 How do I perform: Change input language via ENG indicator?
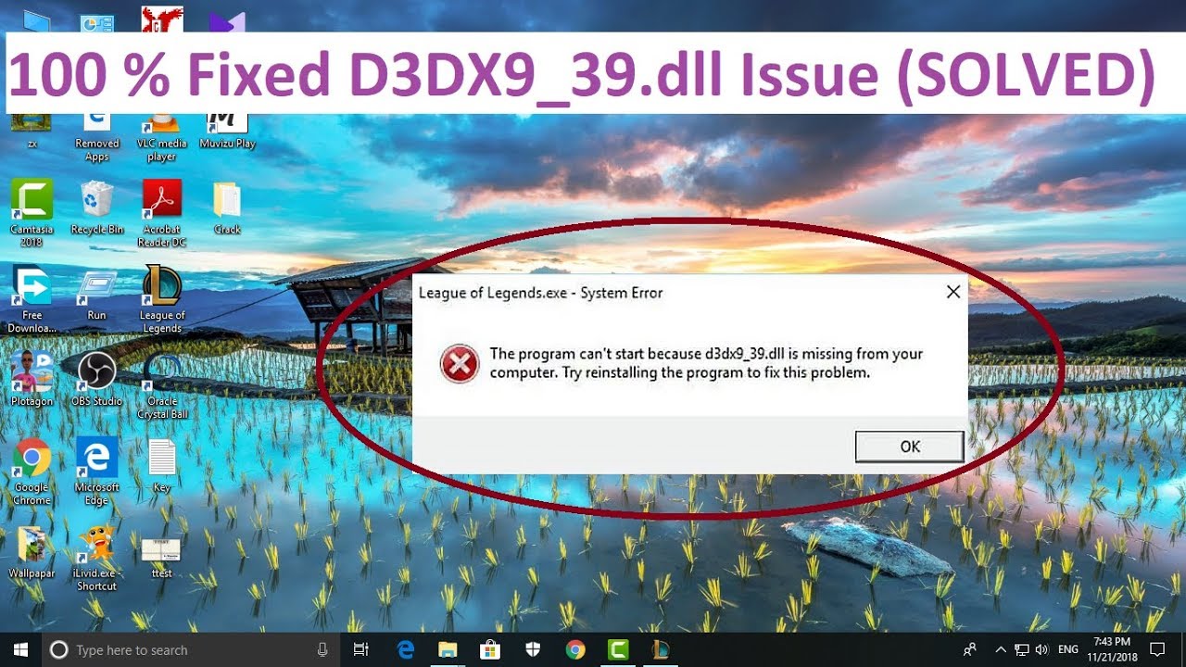click(1068, 650)
